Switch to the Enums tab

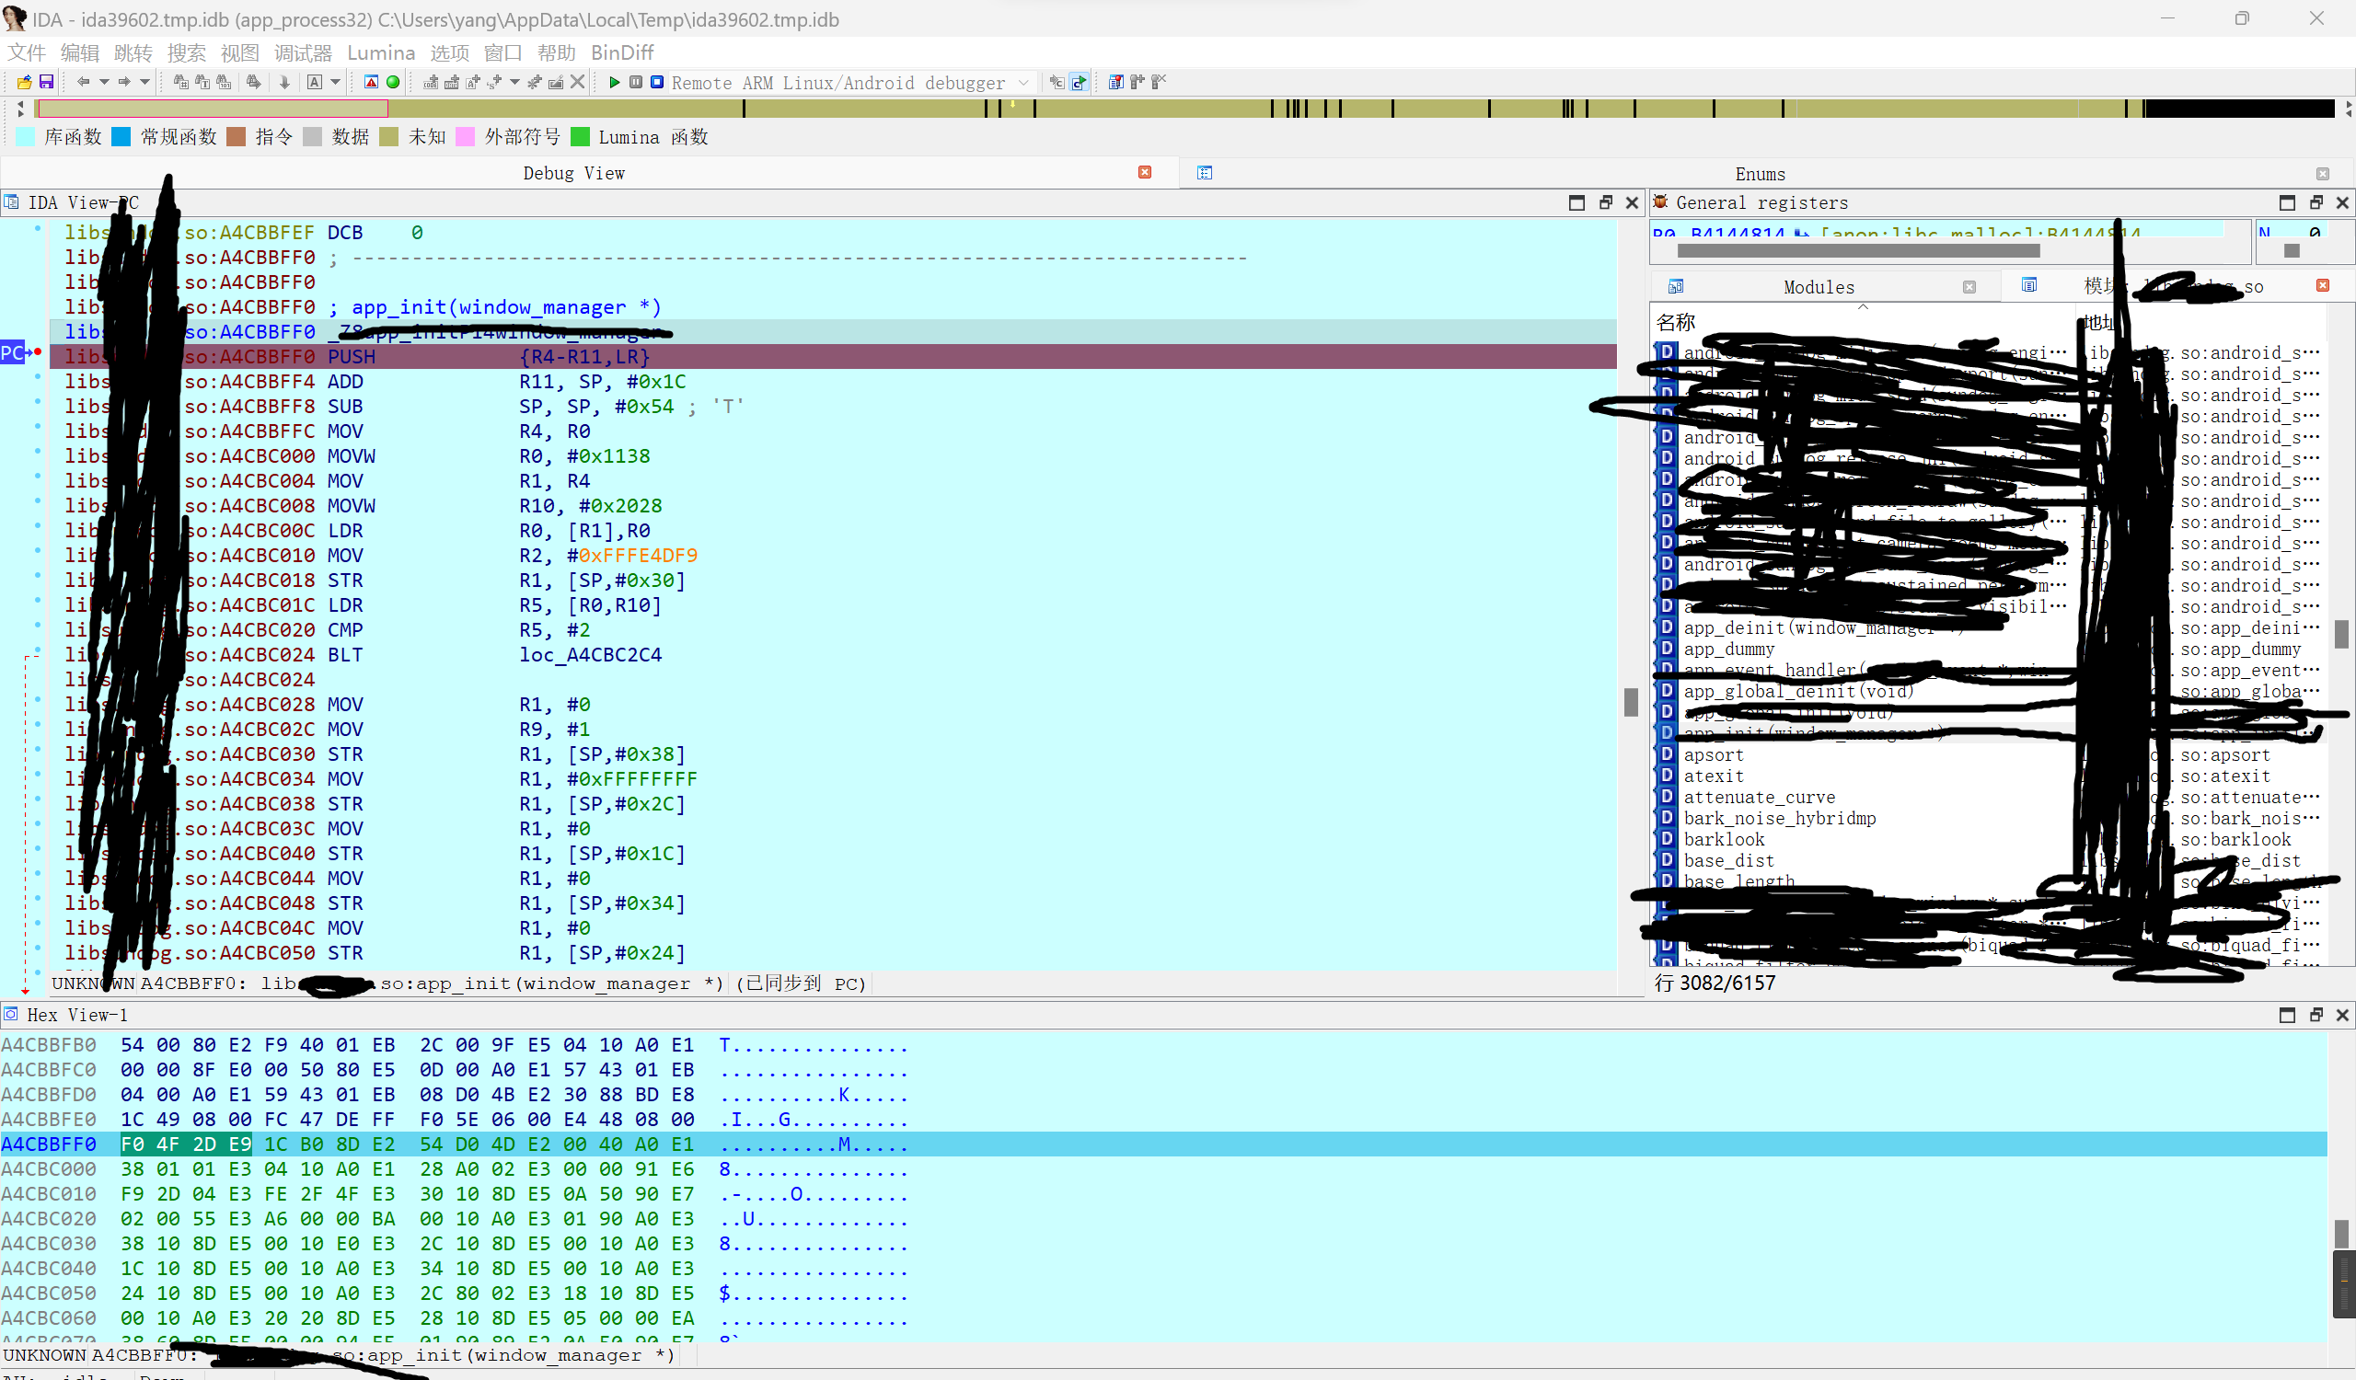1760,174
